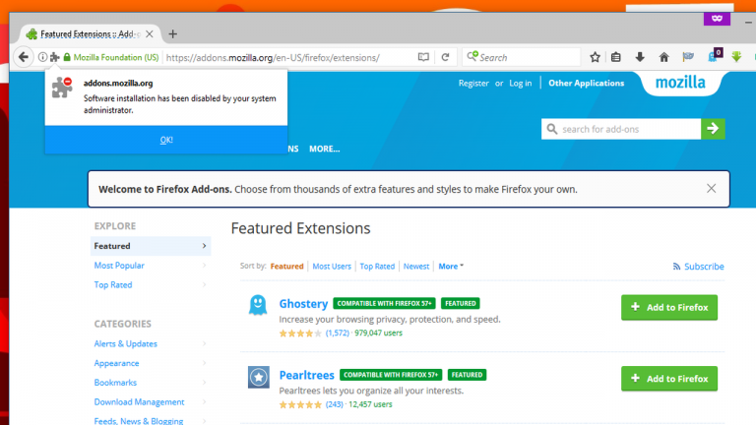Click Pearltrees' COMPATIBLE WITH FIREFOX 57+ badge
The image size is (756, 425).
click(391, 375)
